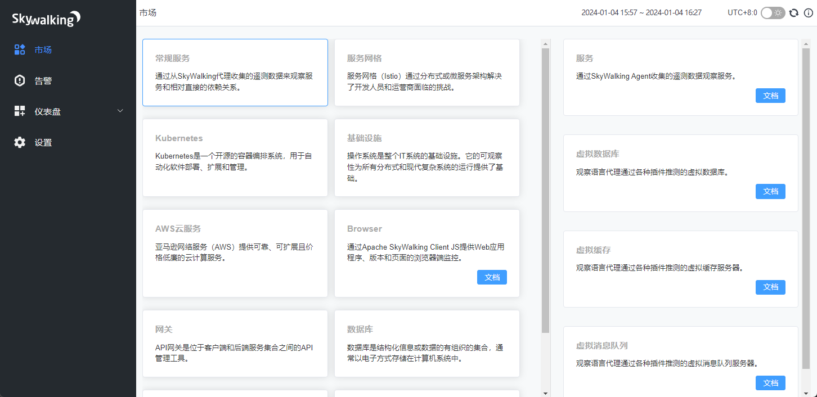Click 文档 button on Browser card

tap(492, 277)
